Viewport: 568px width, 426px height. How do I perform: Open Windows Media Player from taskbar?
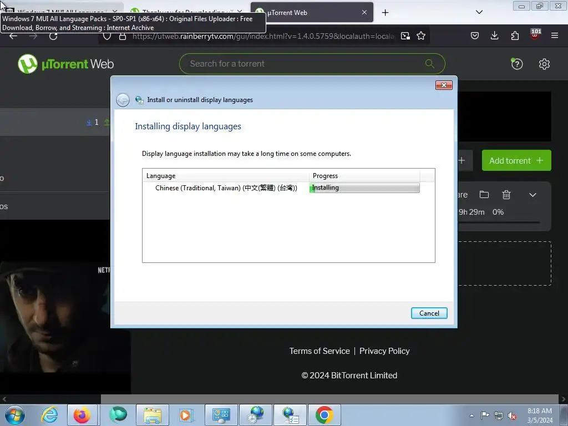(x=186, y=415)
